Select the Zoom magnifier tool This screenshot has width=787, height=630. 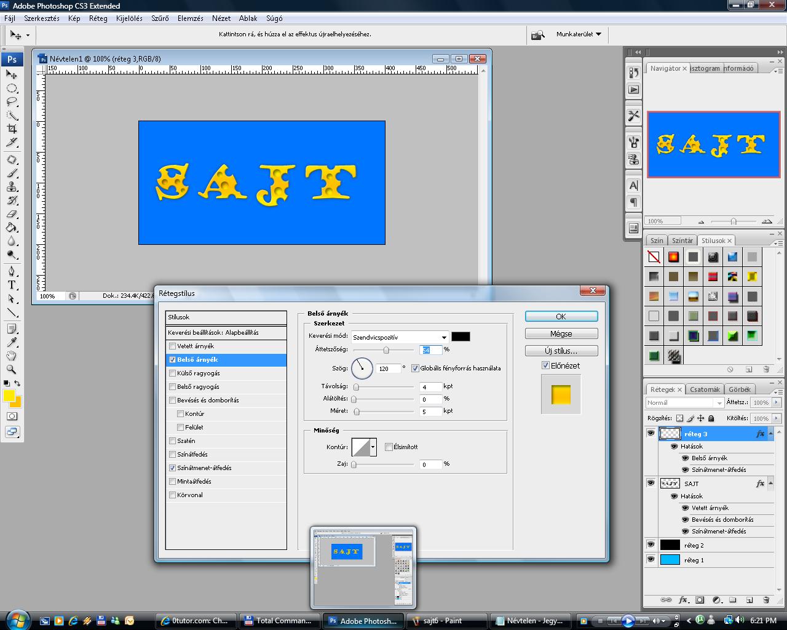12,369
